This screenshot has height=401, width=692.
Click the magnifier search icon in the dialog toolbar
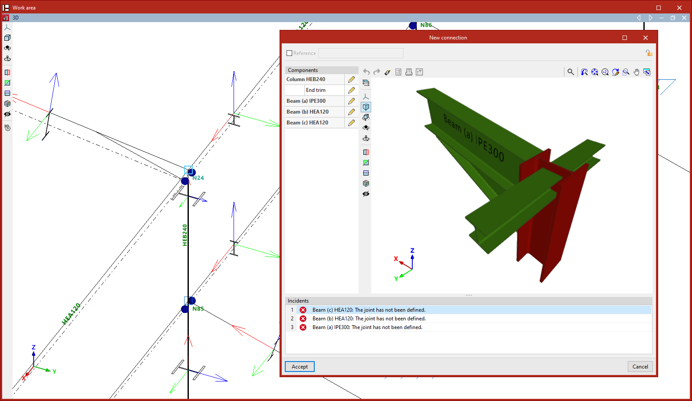click(570, 72)
